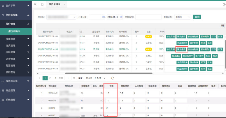This screenshot has width=226, height=118.
Task: Edit 利润 field of row 1
Action: tap(181, 93)
